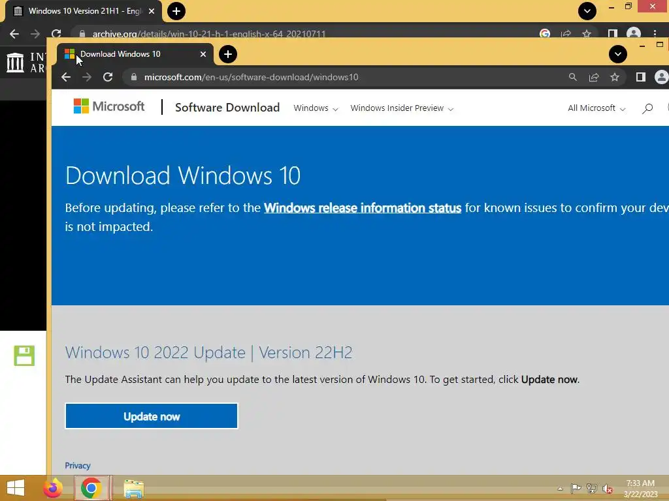This screenshot has height=501, width=669.
Task: Open the Software Download heading link
Action: [x=227, y=108]
